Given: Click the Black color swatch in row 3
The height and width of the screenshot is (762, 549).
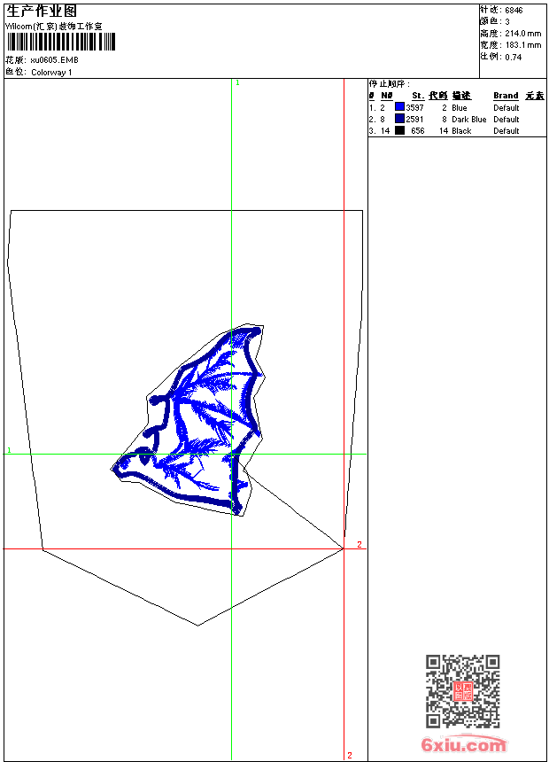Looking at the screenshot, I should point(399,130).
